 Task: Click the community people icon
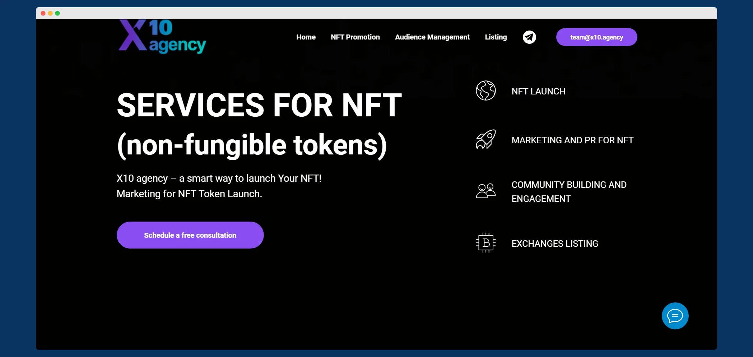485,191
